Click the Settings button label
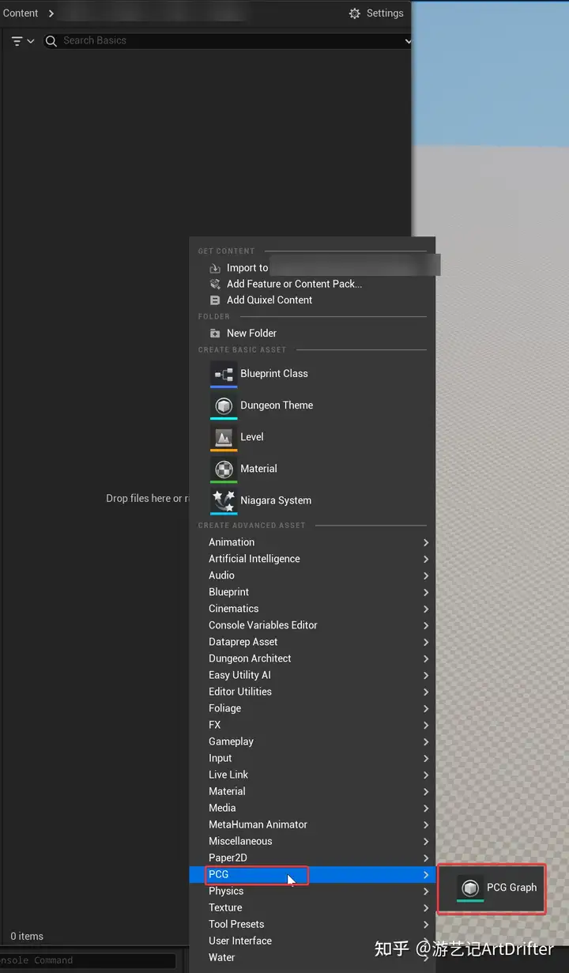This screenshot has height=973, width=569. coord(385,13)
